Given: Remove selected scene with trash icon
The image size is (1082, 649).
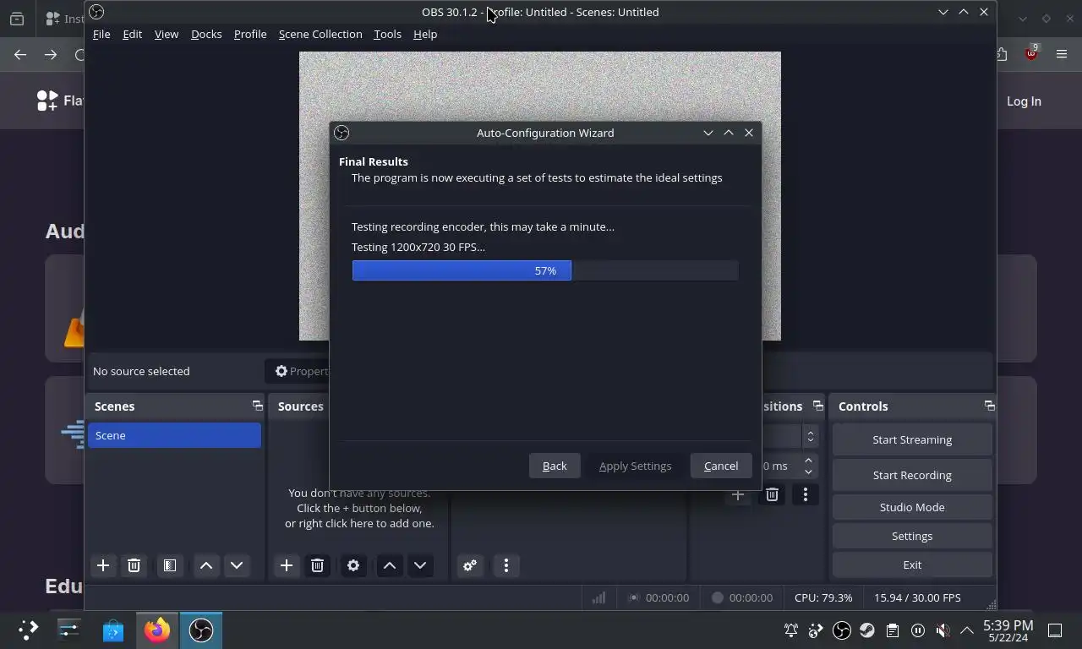Looking at the screenshot, I should [x=134, y=565].
